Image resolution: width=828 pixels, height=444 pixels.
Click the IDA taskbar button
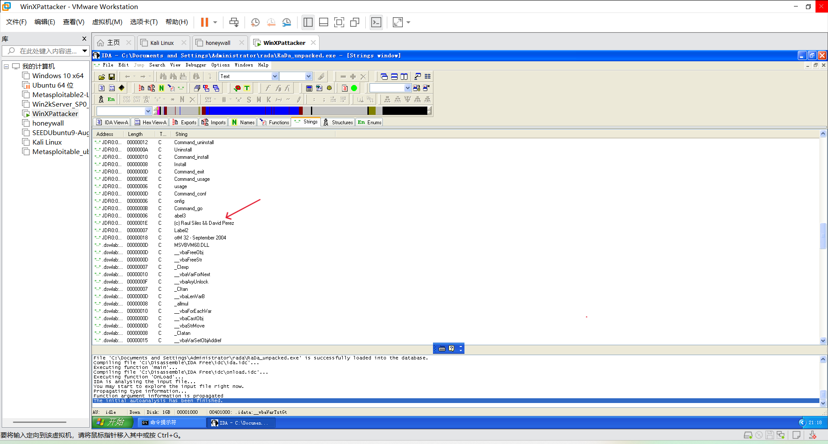241,423
